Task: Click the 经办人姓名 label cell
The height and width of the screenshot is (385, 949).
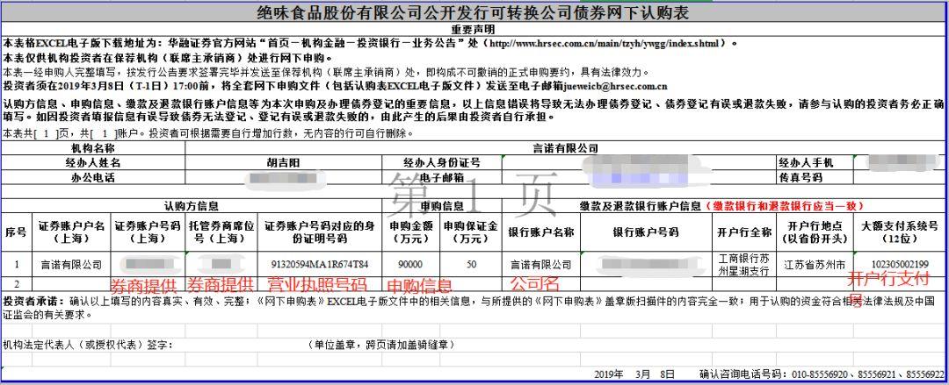Action: [x=93, y=163]
